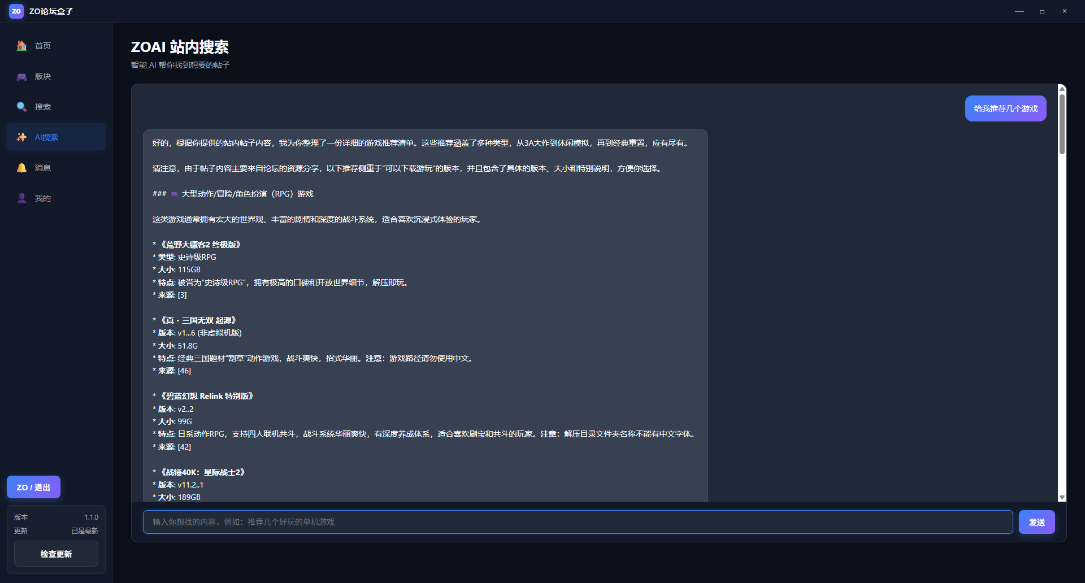Click the 检查更新 button
1085x583 pixels.
pos(56,554)
